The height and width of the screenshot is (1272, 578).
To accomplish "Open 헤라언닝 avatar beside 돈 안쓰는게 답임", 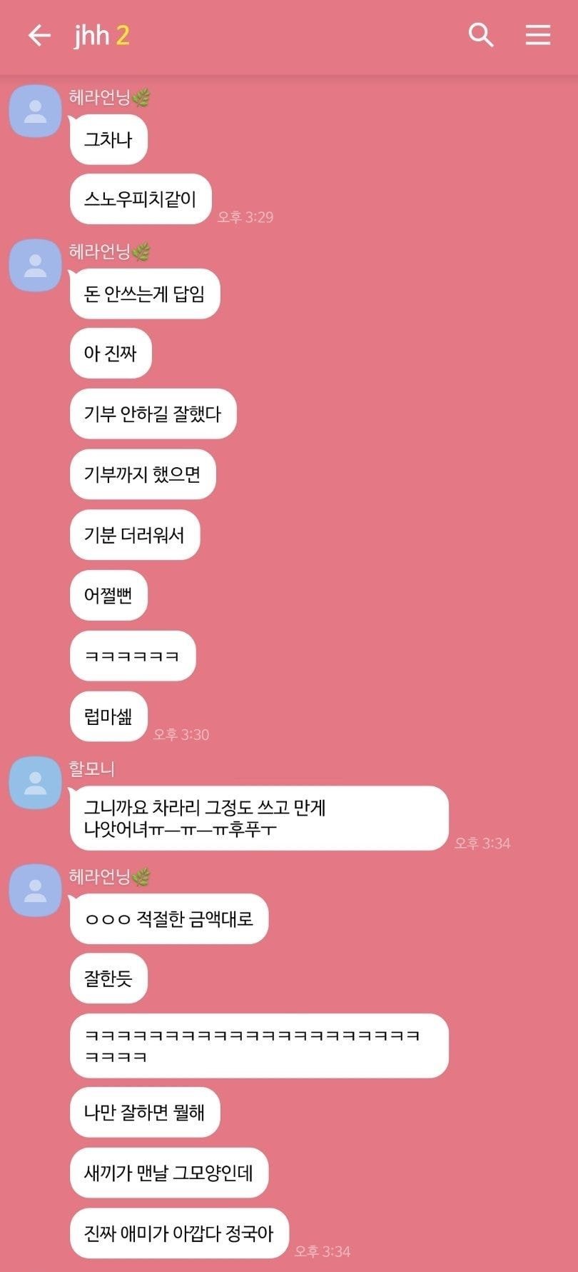I will [x=35, y=266].
